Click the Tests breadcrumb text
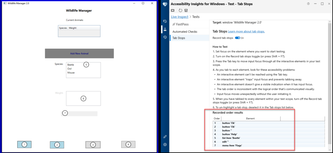 196,17
